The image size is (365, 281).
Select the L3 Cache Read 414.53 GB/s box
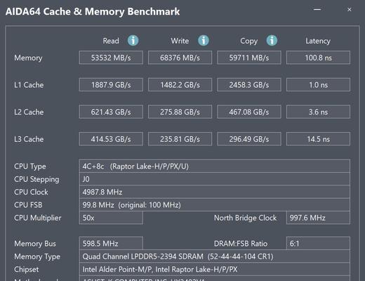point(111,139)
